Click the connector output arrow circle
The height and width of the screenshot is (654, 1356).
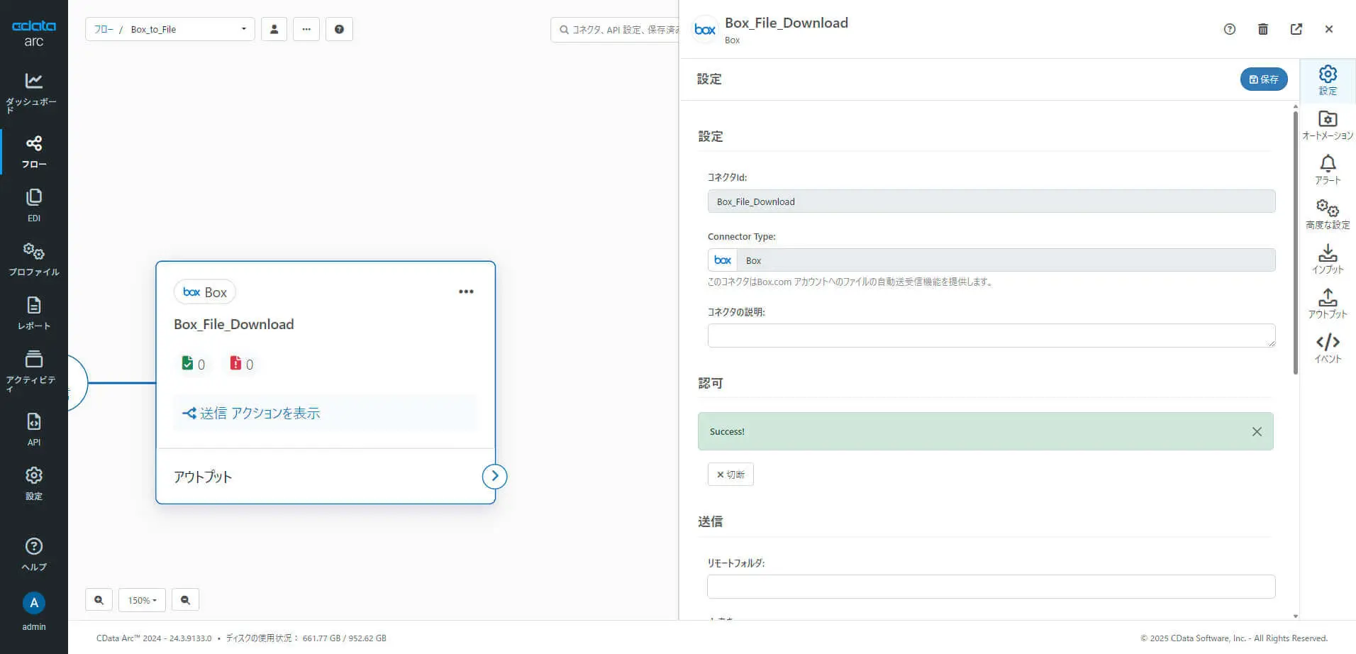pyautogui.click(x=494, y=476)
